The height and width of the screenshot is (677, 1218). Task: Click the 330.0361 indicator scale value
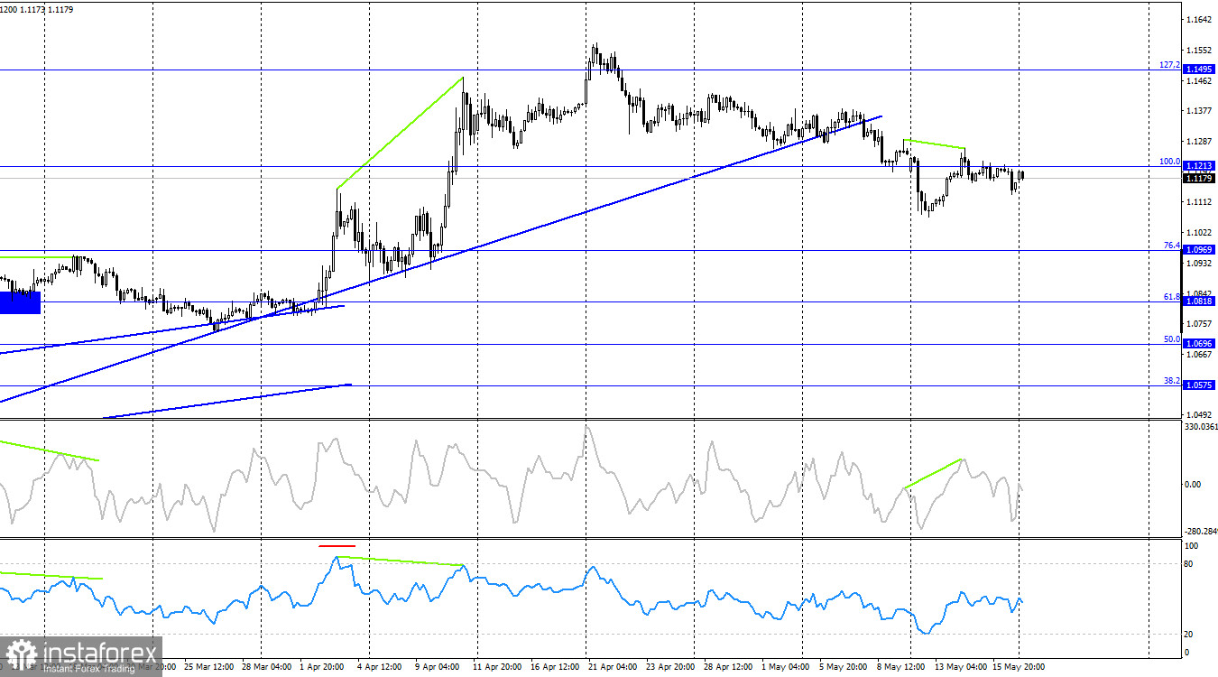tap(1200, 427)
